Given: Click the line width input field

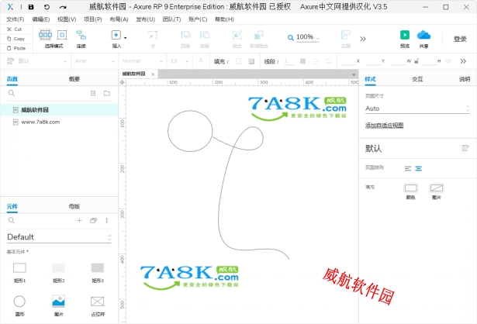Looking at the screenshot, I should [x=289, y=61].
